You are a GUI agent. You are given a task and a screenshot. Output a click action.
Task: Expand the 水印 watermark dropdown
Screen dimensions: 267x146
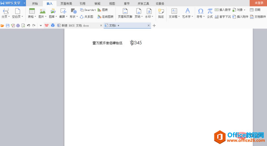[x=152, y=17]
